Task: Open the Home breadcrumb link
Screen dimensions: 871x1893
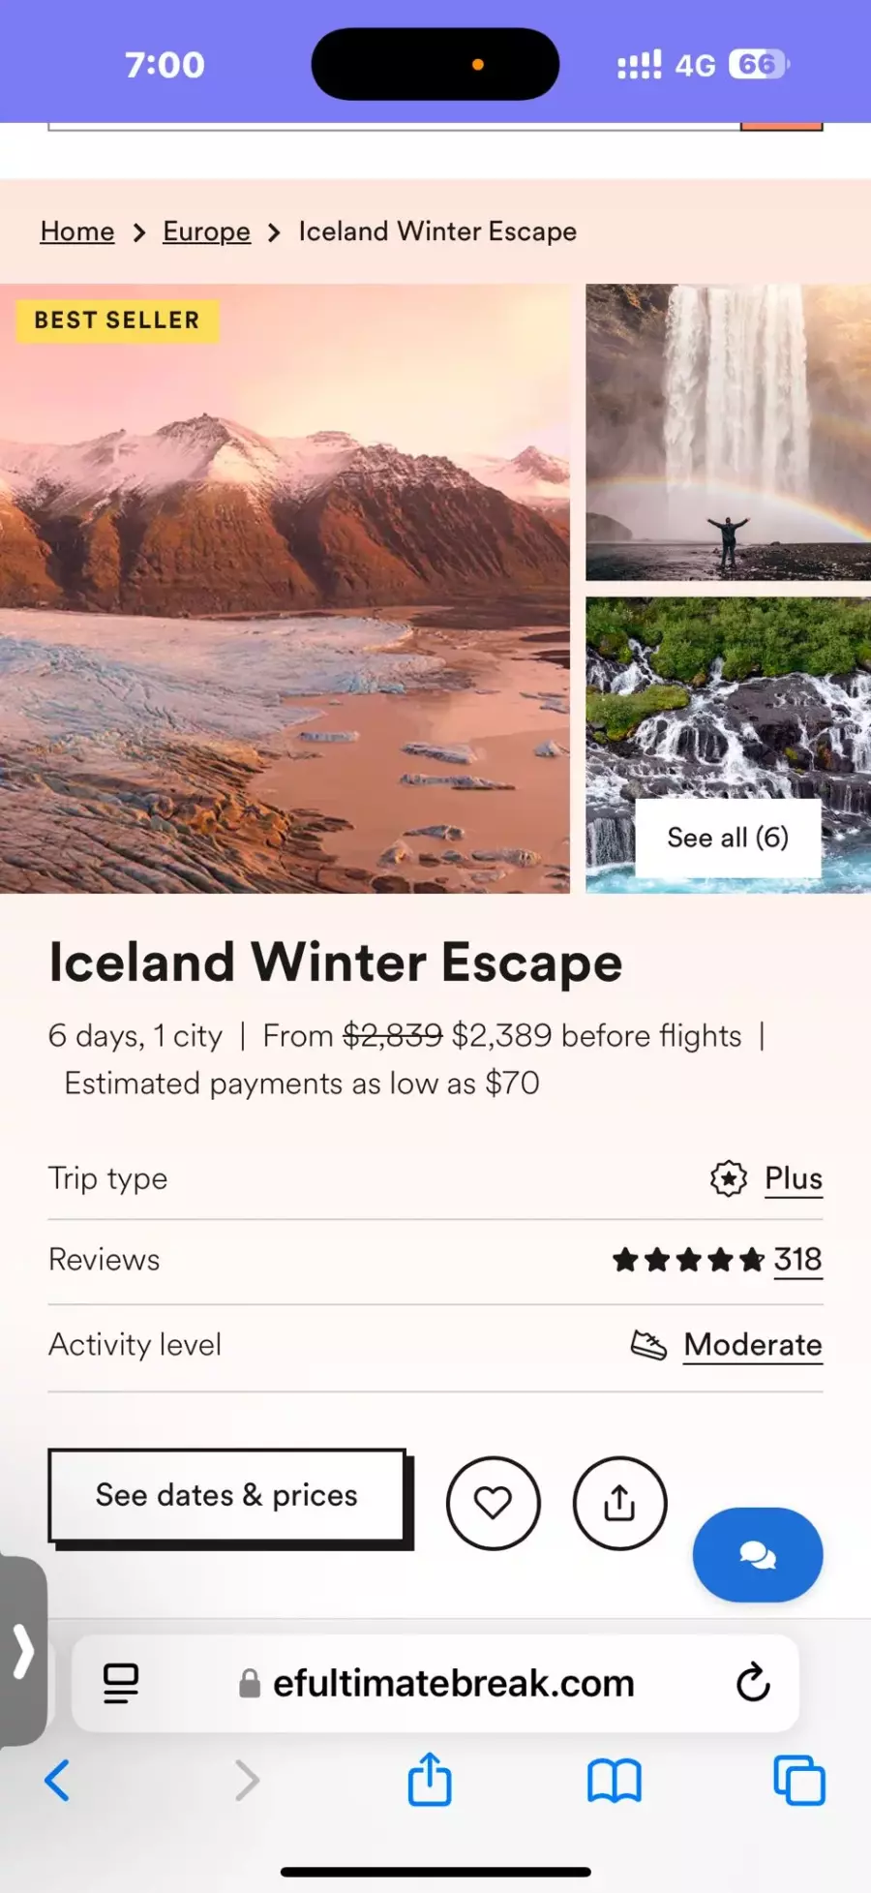Action: click(x=77, y=231)
